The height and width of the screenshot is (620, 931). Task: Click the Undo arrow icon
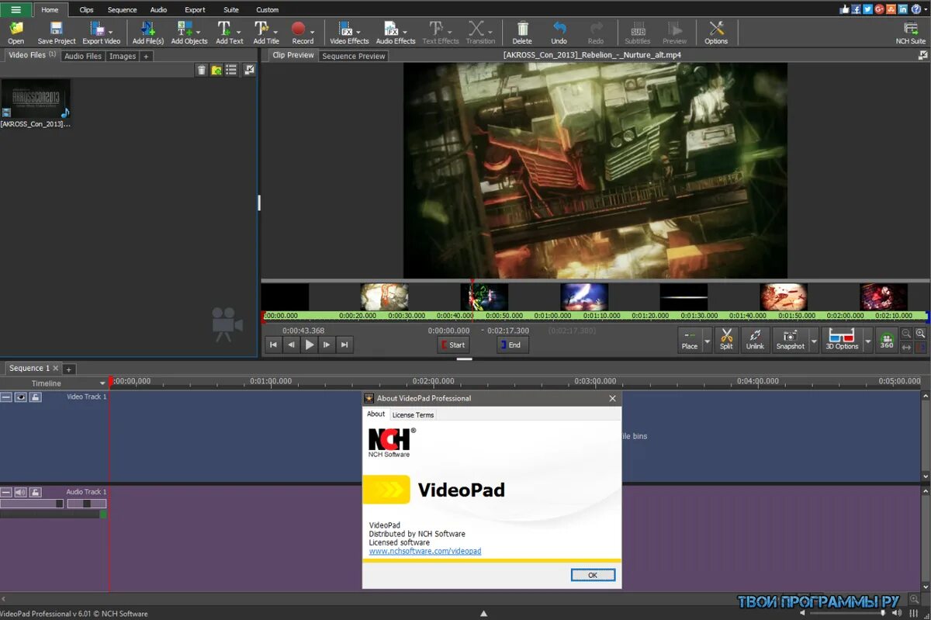[559, 32]
